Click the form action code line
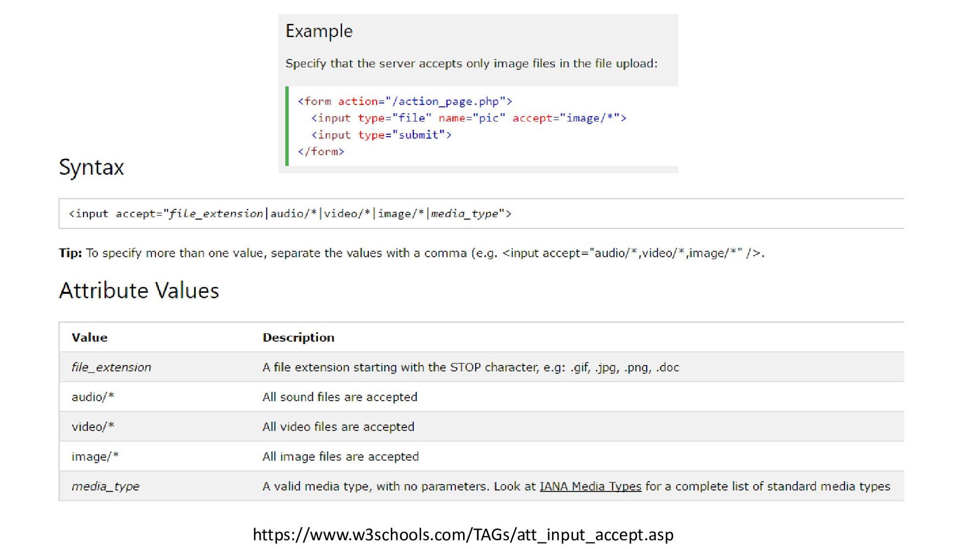Image resolution: width=977 pixels, height=549 pixels. click(405, 101)
